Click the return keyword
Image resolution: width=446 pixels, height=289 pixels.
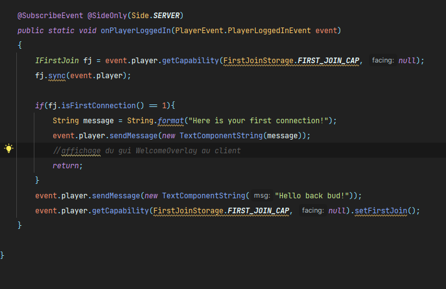pos(66,166)
